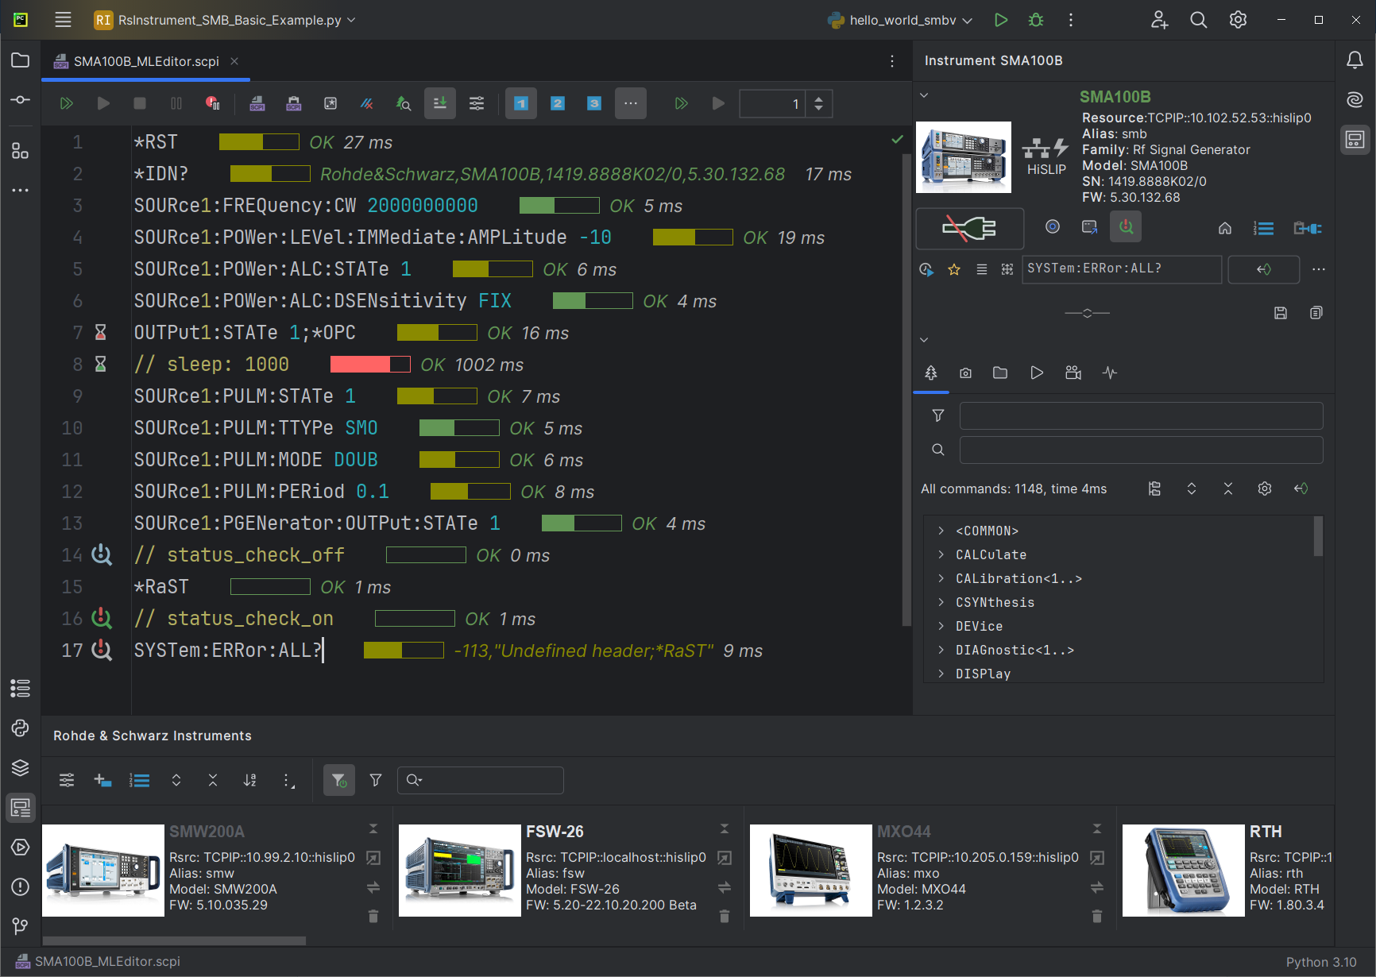Collapse the command tree section chevron
Screen dimensions: 1376x977
[x=924, y=340]
